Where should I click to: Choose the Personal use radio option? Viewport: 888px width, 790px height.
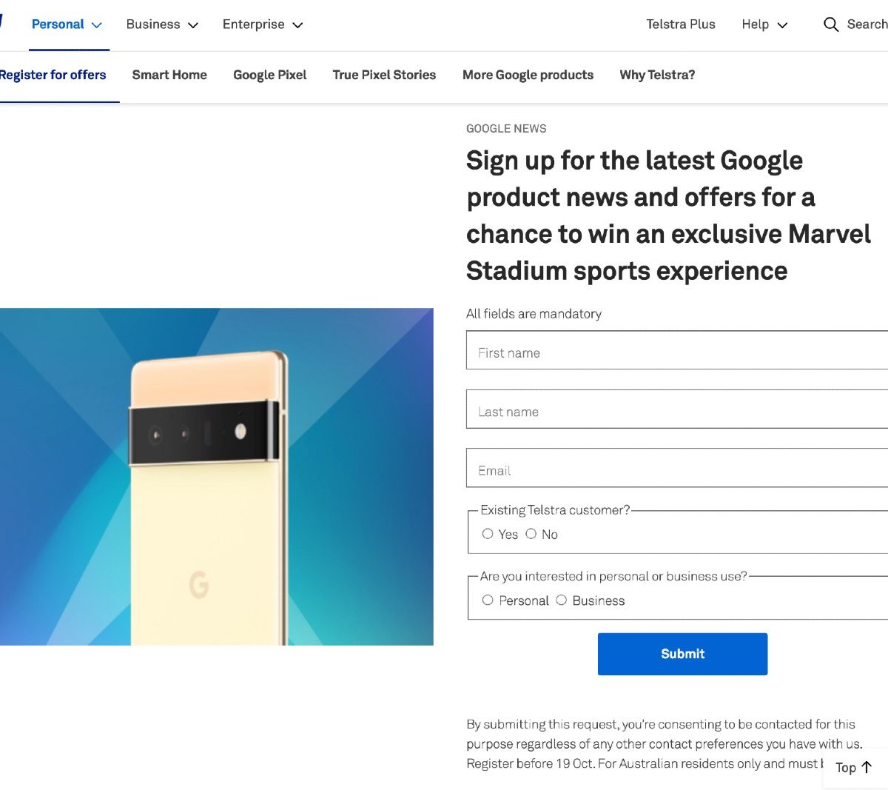point(488,600)
